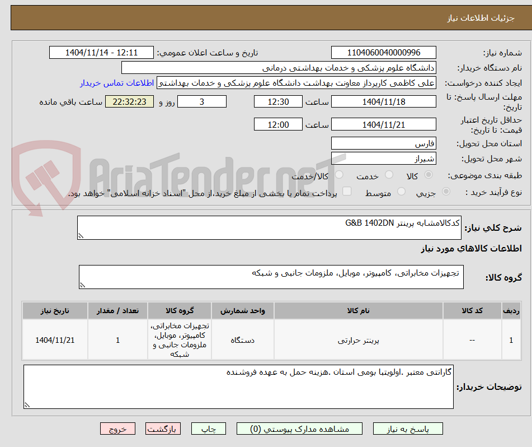Click the table need date cell 1404/11/21
This screenshot has height=447, width=532.
(55, 340)
